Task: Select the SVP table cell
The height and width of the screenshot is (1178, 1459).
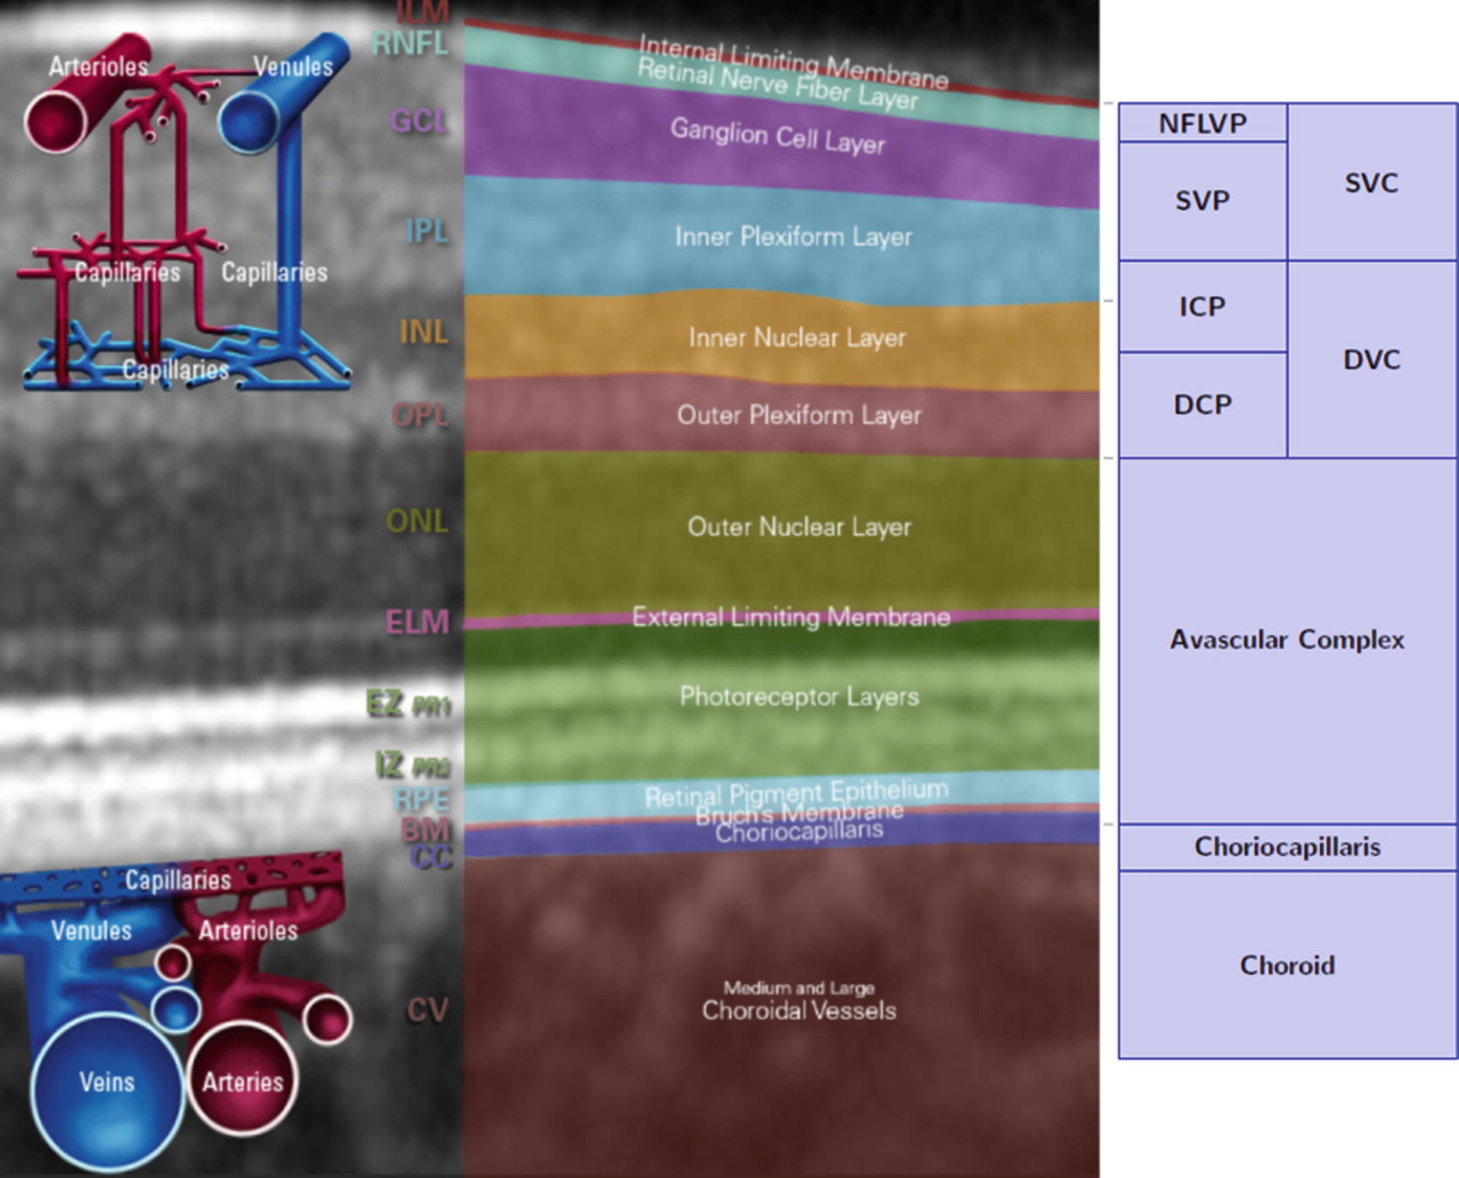Action: 1202,201
